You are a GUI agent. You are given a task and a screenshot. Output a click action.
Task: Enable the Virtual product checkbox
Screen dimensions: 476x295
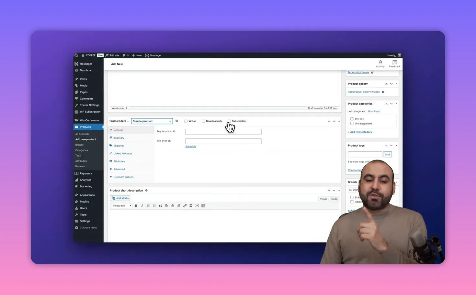pyautogui.click(x=186, y=121)
